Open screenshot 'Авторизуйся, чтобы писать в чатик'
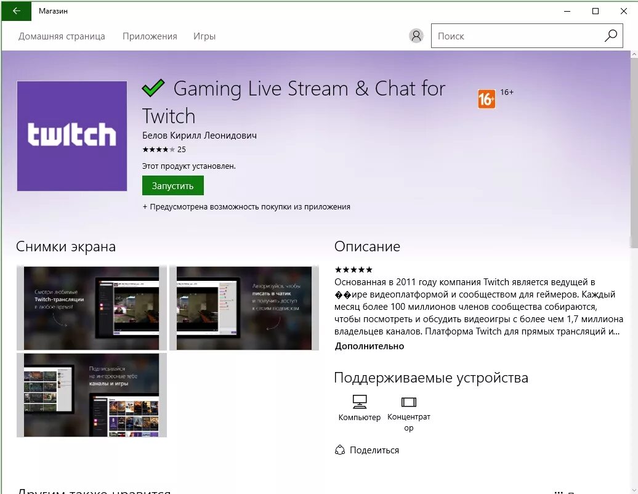Image resolution: width=638 pixels, height=494 pixels. (x=244, y=307)
